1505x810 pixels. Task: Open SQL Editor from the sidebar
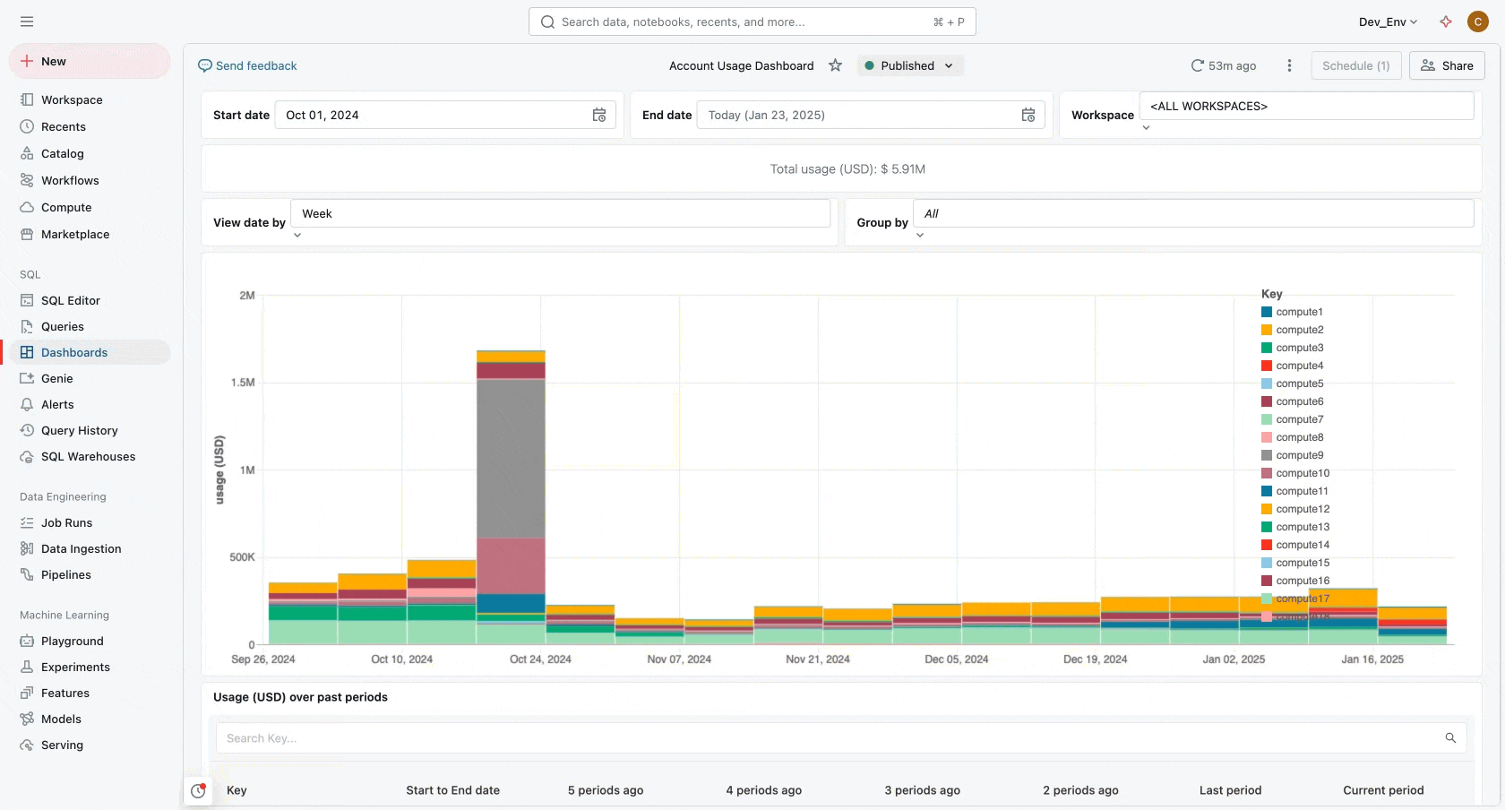point(70,300)
